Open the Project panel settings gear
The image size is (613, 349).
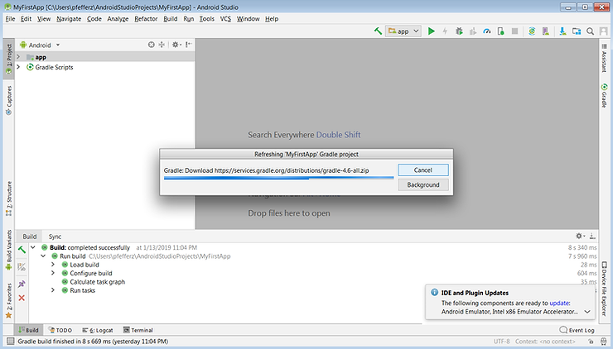tap(176, 45)
